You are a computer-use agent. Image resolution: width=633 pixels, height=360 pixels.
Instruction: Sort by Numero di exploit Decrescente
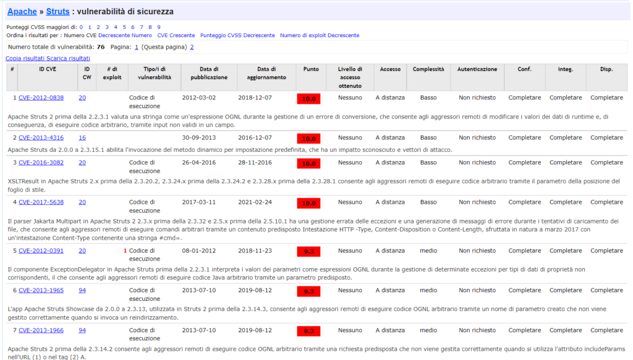[x=319, y=35]
